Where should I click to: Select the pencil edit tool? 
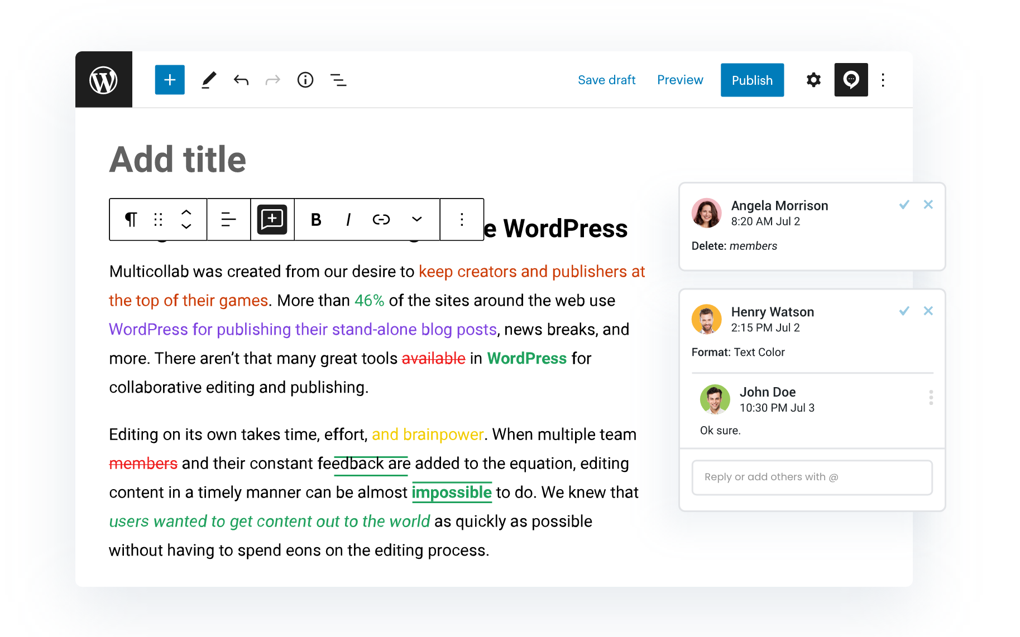[x=209, y=80]
